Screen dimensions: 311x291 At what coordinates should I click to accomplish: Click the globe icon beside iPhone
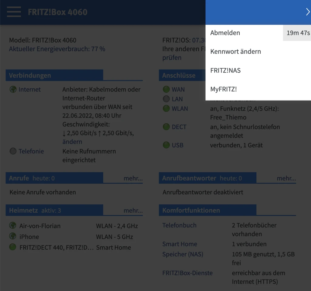coord(13,236)
